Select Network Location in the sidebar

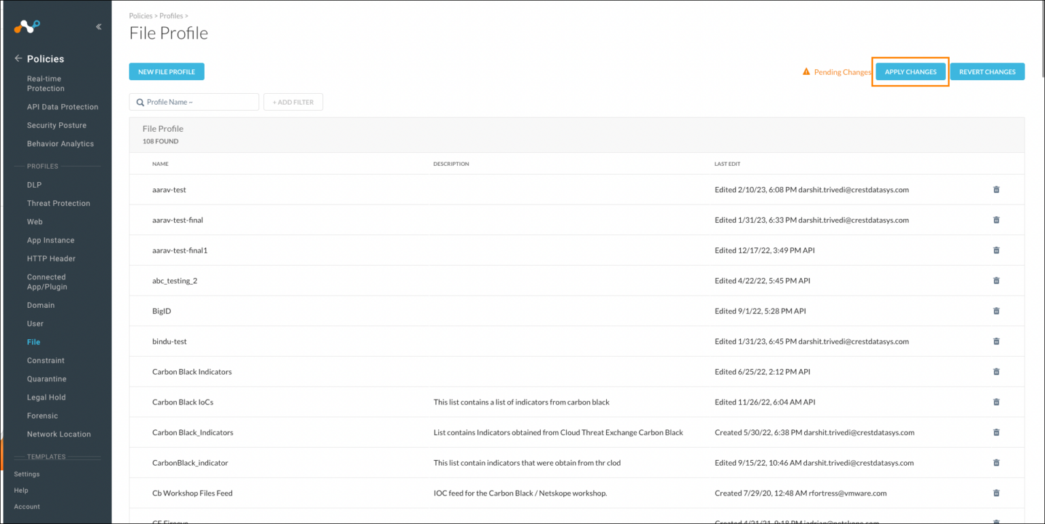59,434
